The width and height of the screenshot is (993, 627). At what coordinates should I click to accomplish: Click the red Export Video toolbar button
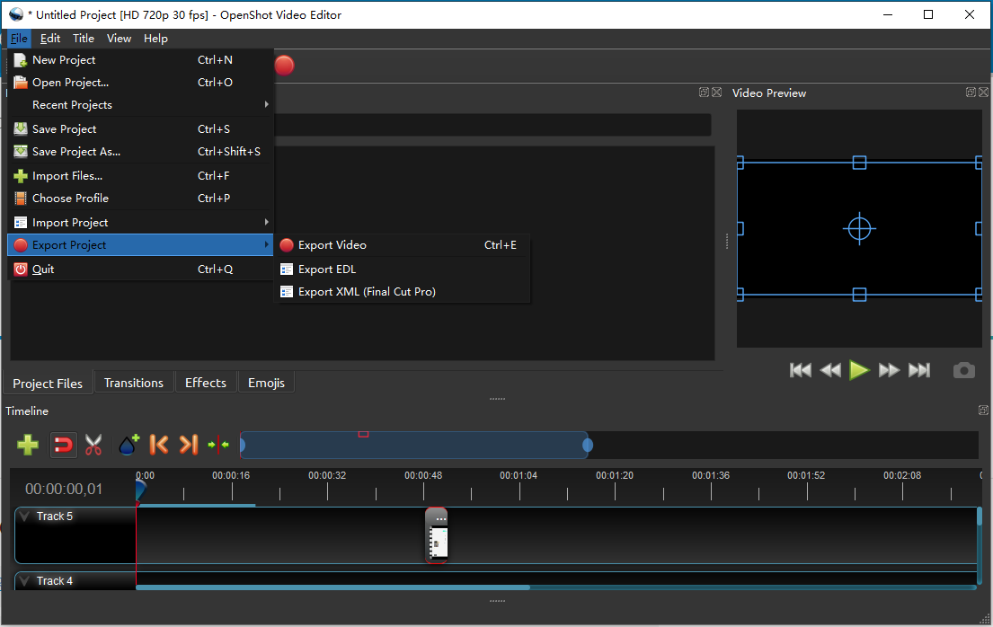284,66
